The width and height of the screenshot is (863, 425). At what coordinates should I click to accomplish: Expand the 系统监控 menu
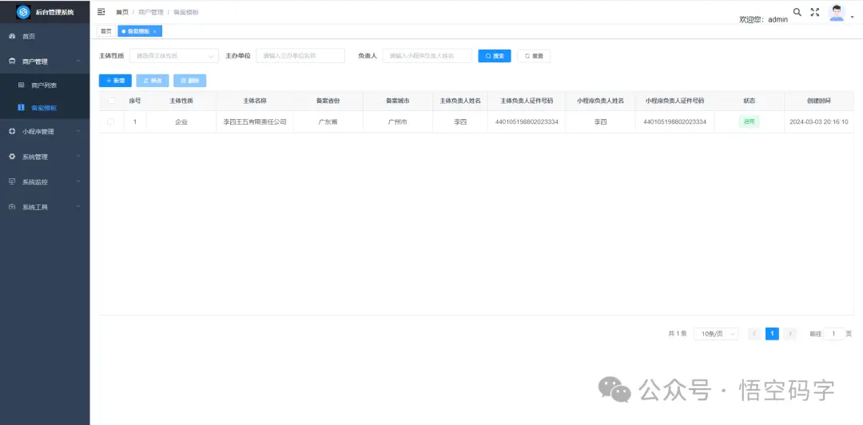pyautogui.click(x=45, y=181)
